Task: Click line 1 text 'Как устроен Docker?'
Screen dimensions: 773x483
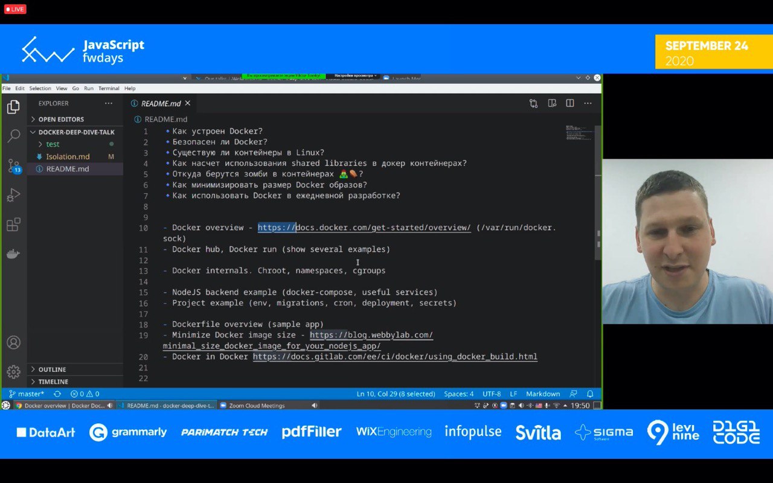Action: (217, 131)
